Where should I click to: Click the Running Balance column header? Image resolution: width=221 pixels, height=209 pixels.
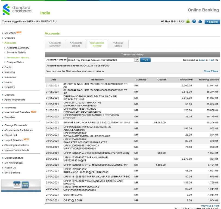click(x=209, y=79)
